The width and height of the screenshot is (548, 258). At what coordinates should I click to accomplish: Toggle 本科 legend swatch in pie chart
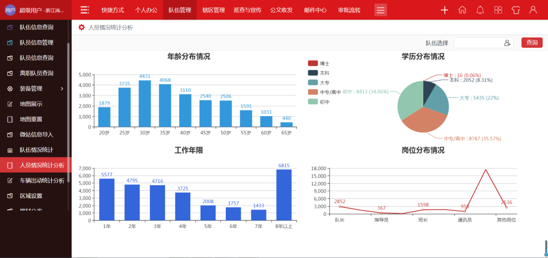[x=313, y=73]
